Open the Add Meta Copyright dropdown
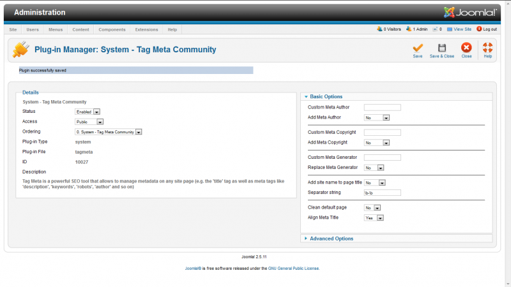Screen dimensions: 511x287 click(x=377, y=143)
